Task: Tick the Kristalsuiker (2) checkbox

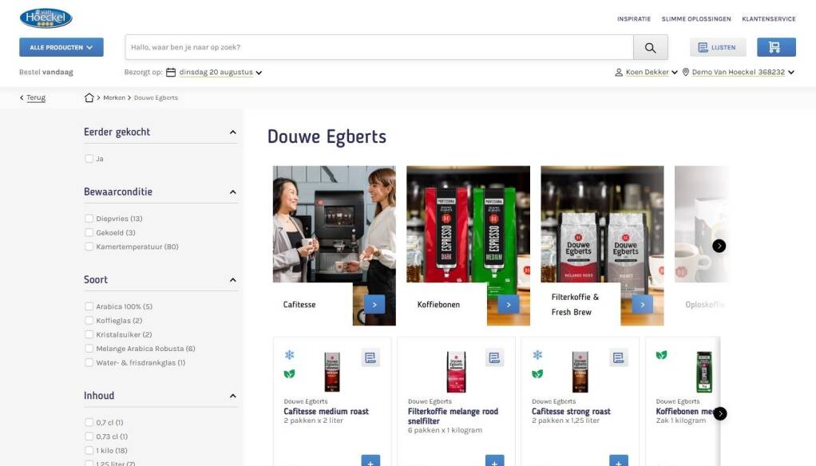Action: (x=89, y=334)
